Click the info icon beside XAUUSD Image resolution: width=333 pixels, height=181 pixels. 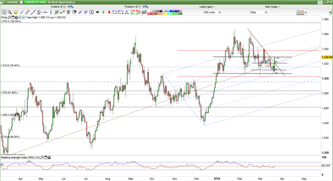[x=21, y=2]
